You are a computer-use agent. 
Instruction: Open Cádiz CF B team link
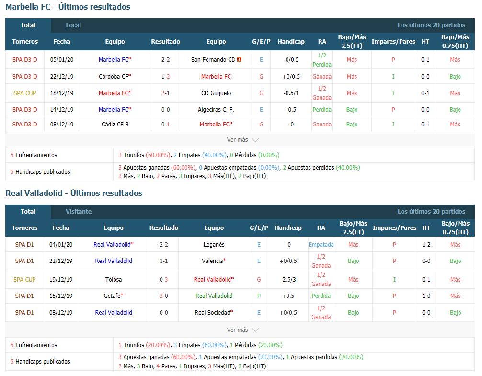click(x=115, y=125)
